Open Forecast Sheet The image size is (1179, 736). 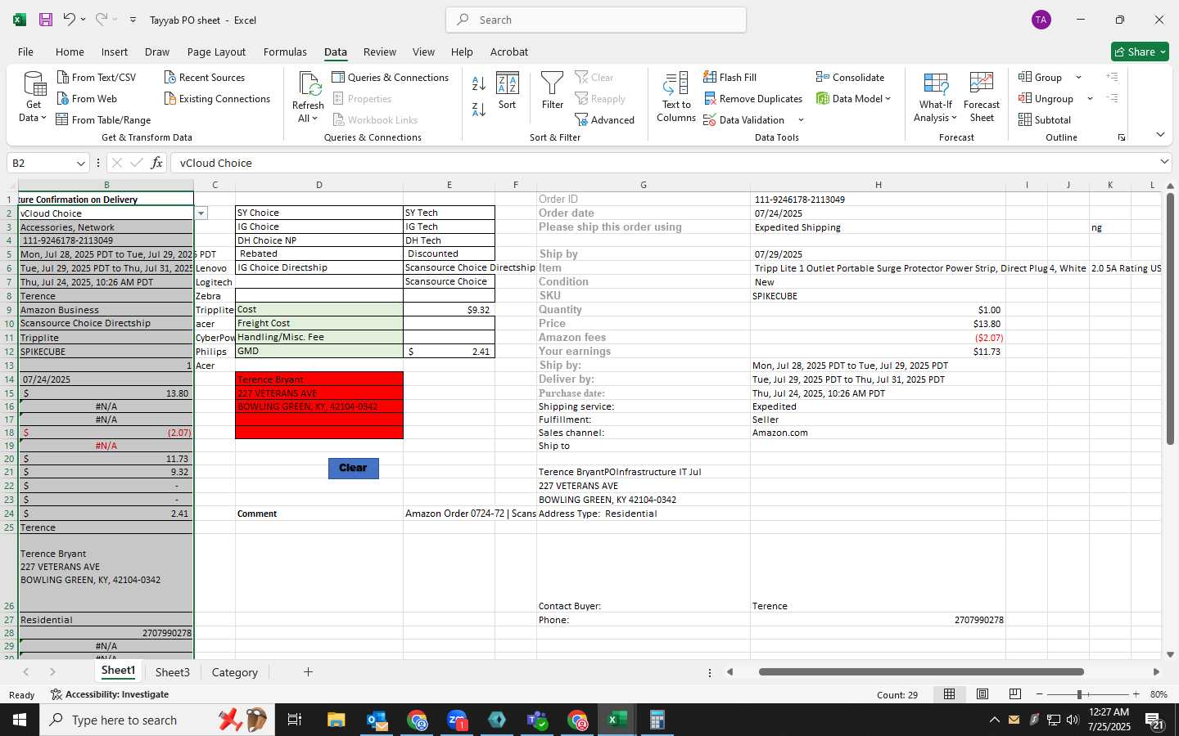click(x=982, y=97)
